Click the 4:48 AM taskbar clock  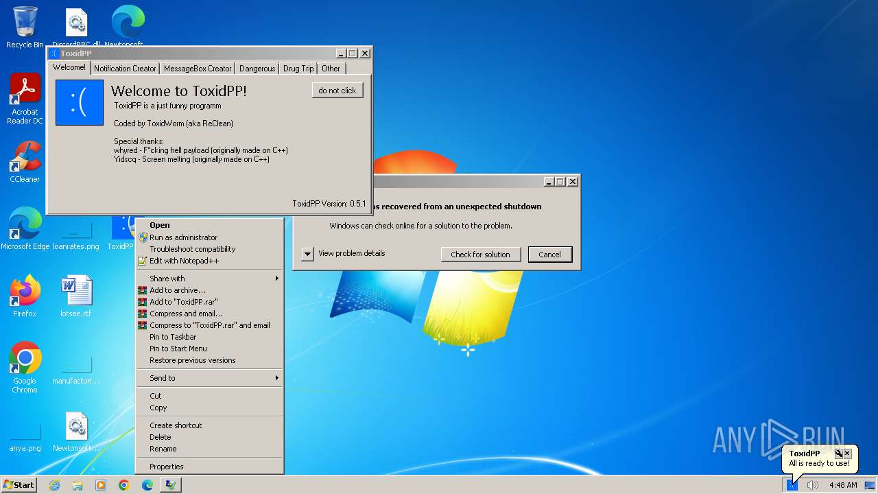[842, 485]
